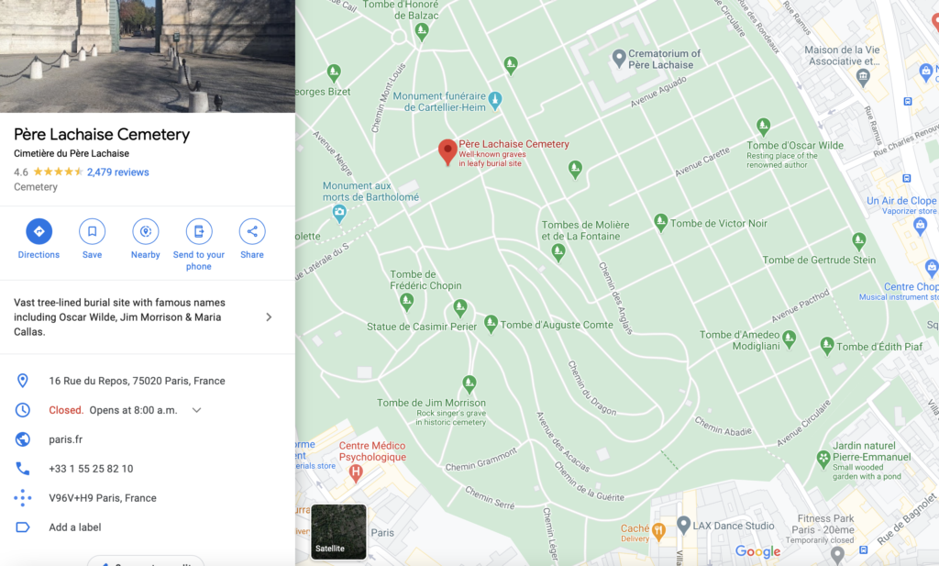Click the Directions icon button
Screen dimensions: 939x566
tap(39, 231)
